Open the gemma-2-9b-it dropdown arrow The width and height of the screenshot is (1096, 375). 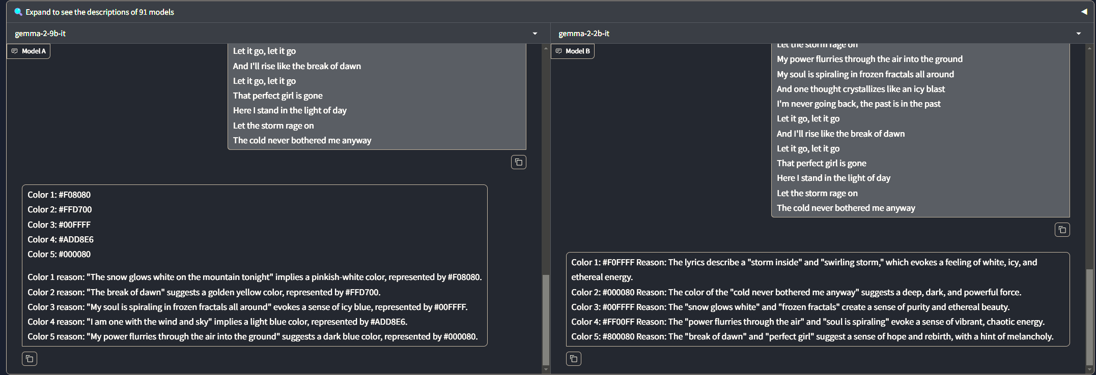(535, 34)
